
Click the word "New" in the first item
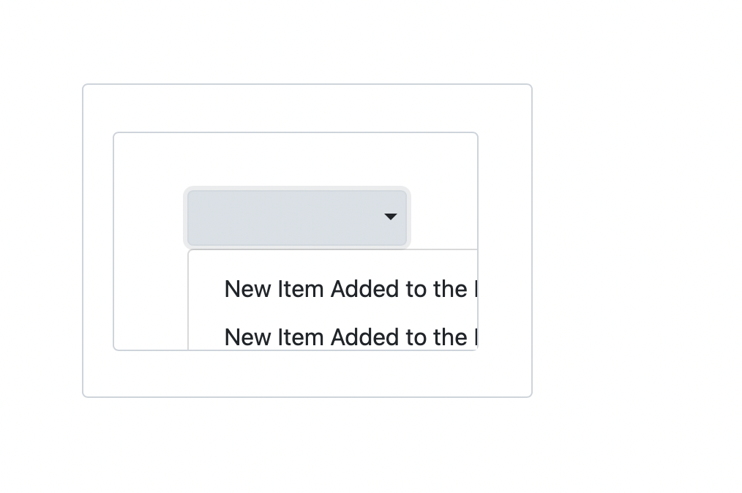(247, 290)
